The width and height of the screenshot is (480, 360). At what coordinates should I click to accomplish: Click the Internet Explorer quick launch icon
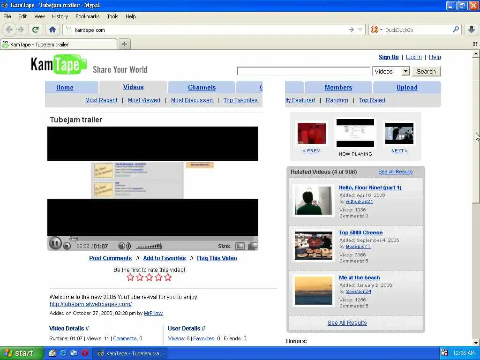63,353
